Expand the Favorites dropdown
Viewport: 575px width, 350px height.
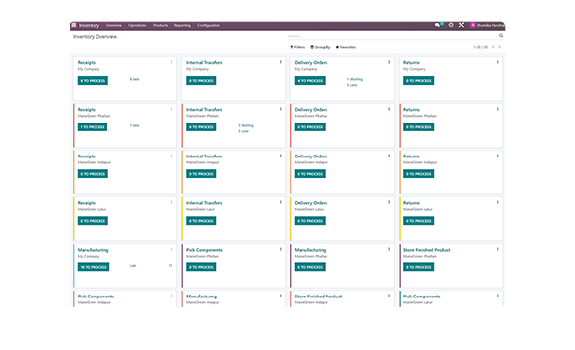tap(345, 47)
